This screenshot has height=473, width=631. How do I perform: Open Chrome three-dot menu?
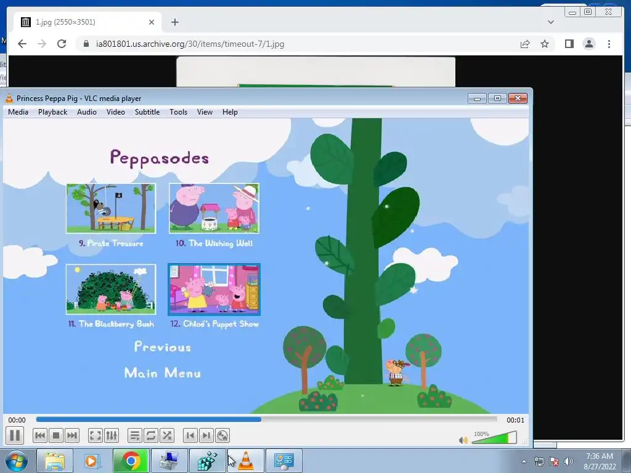(x=609, y=44)
